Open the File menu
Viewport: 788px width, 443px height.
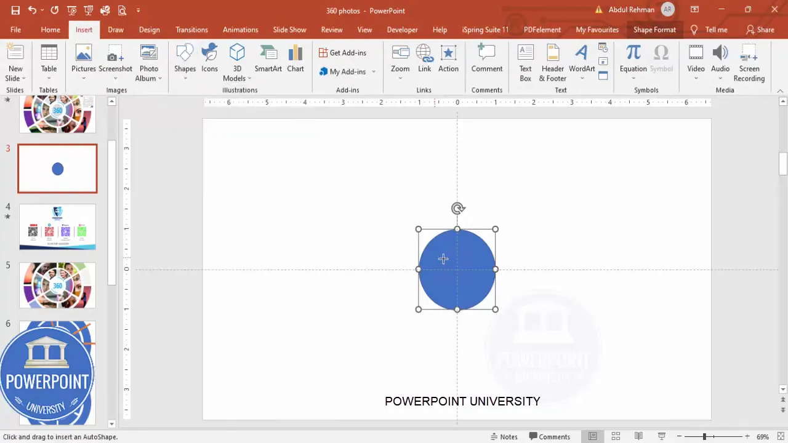point(15,30)
